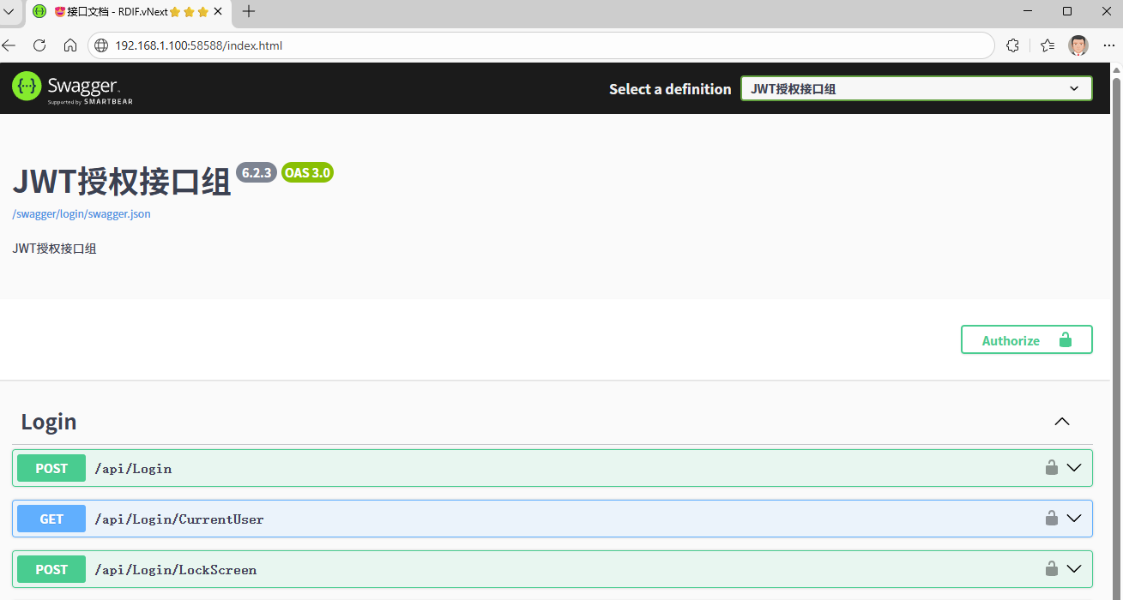This screenshot has height=600, width=1123.
Task: Click the 6.2.3 version badge
Action: tap(257, 172)
